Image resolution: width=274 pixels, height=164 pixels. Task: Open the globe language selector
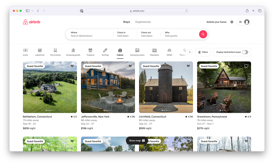tap(232, 22)
